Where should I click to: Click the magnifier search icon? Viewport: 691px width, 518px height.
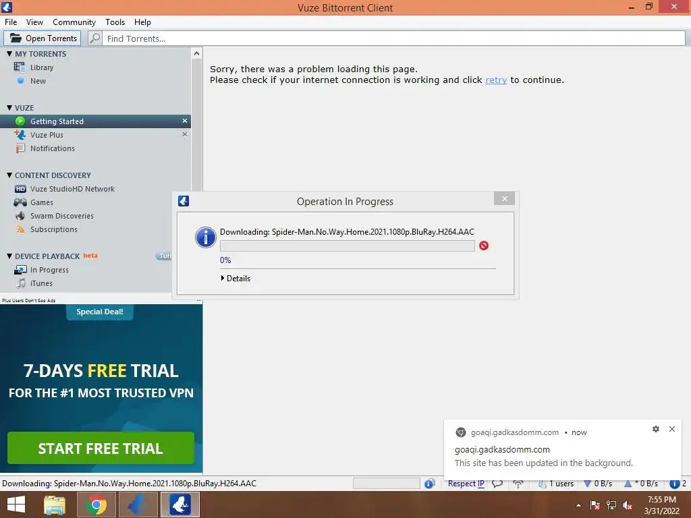94,38
